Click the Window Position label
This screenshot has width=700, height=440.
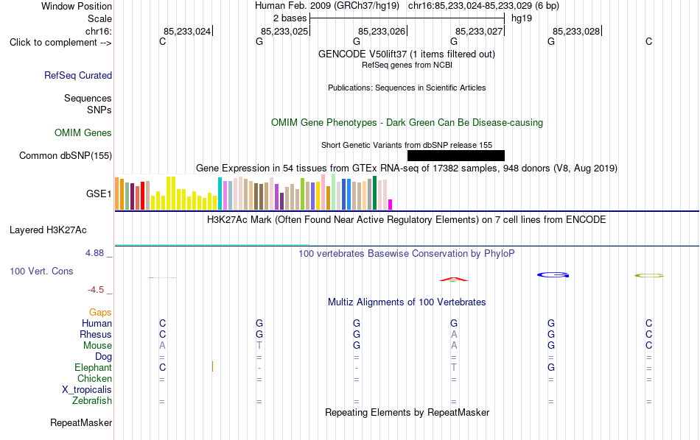pos(77,6)
